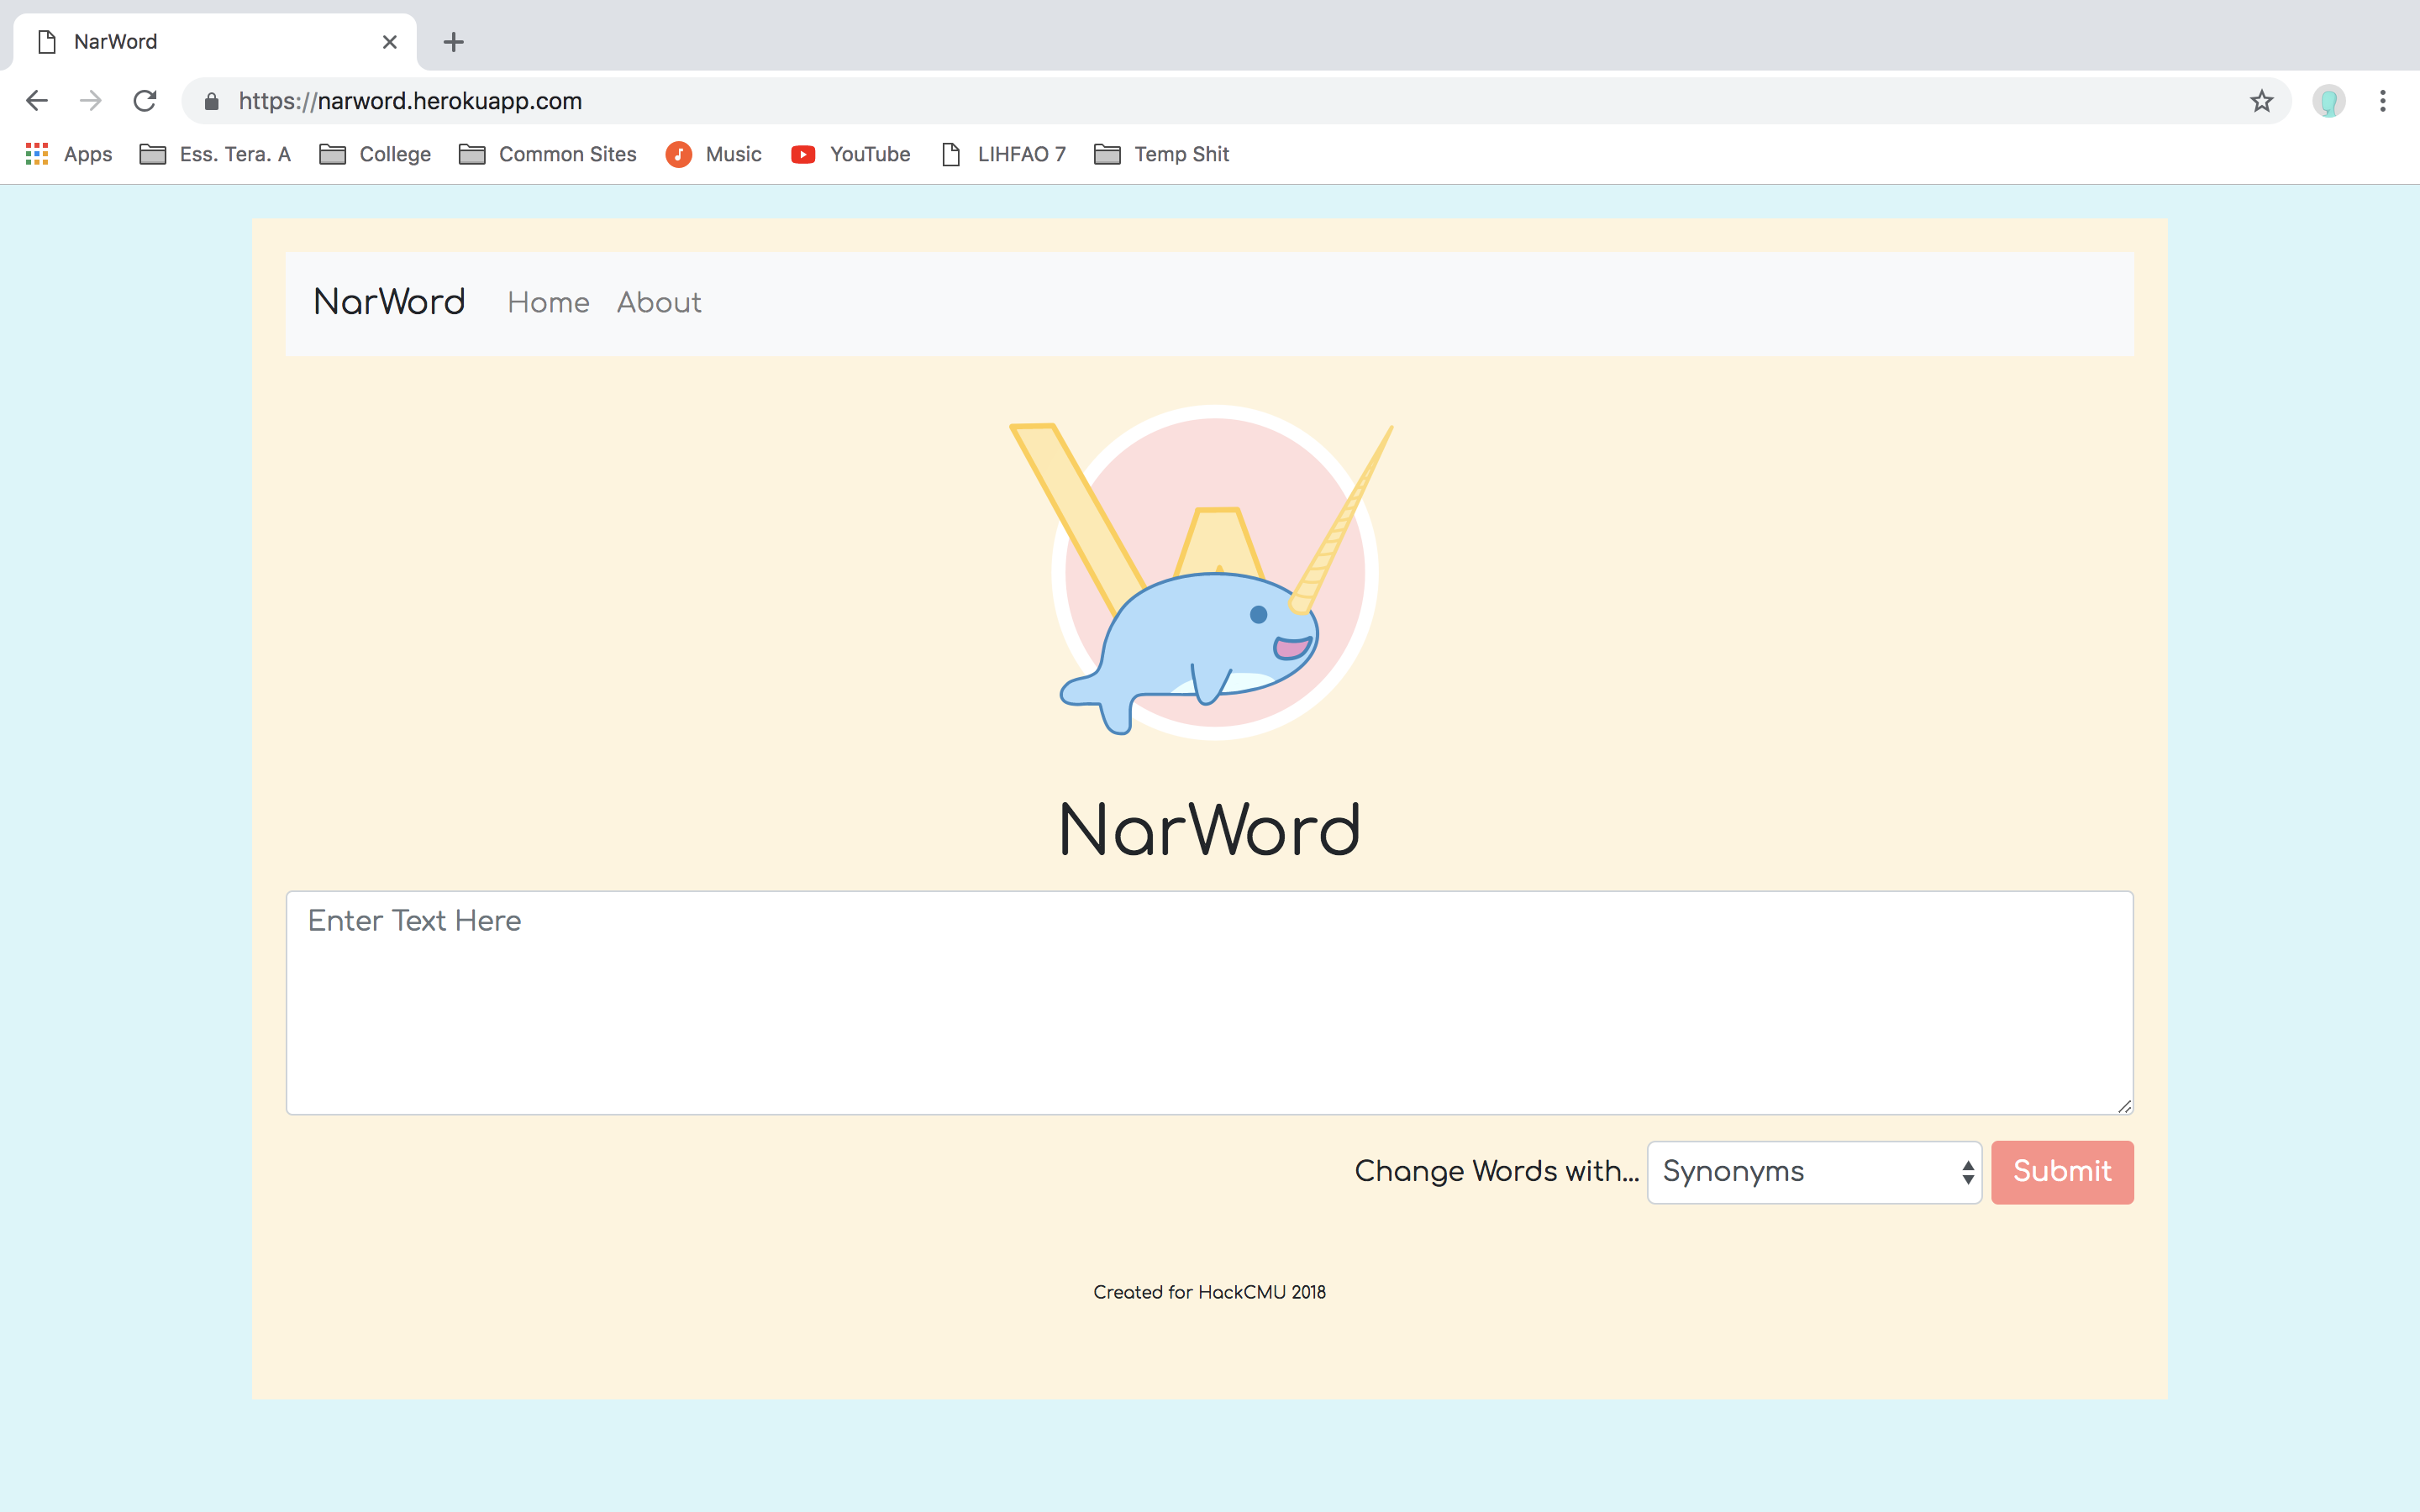2420x1512 pixels.
Task: Click the browser forward arrow
Action: click(x=91, y=101)
